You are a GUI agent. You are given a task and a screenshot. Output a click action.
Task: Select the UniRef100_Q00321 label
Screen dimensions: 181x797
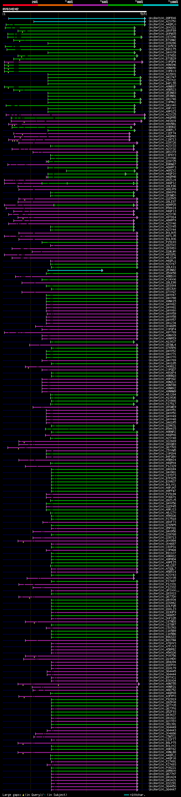[x=162, y=28]
